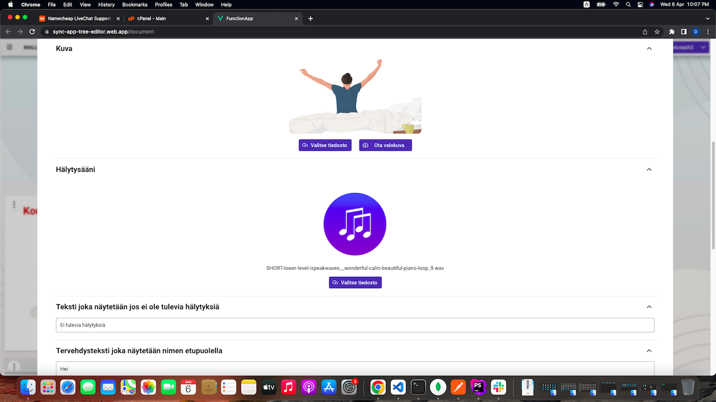Image resolution: width=716 pixels, height=402 pixels.
Task: Click Valitse tiedosto under the audio file
Action: click(x=355, y=283)
